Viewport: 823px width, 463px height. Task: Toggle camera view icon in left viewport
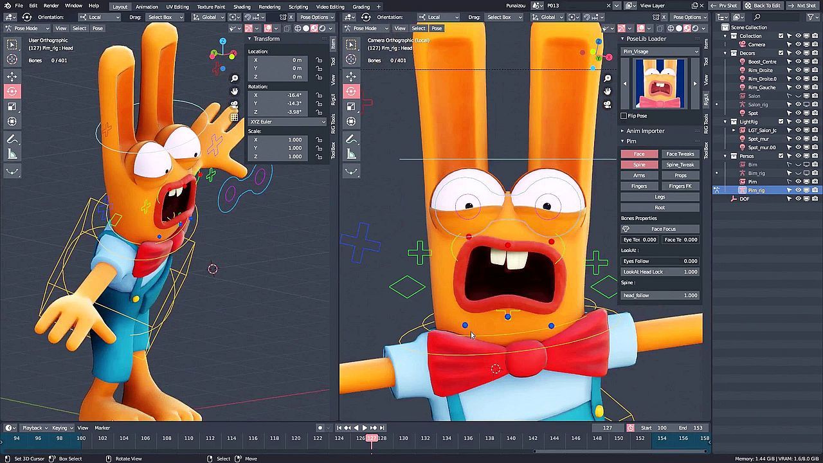click(x=235, y=104)
